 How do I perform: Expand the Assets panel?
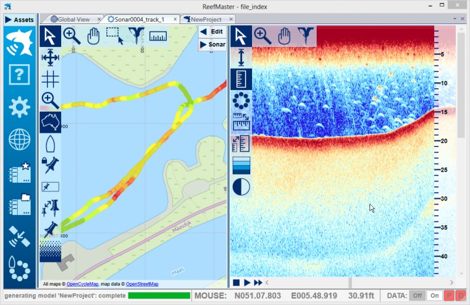pos(19,19)
